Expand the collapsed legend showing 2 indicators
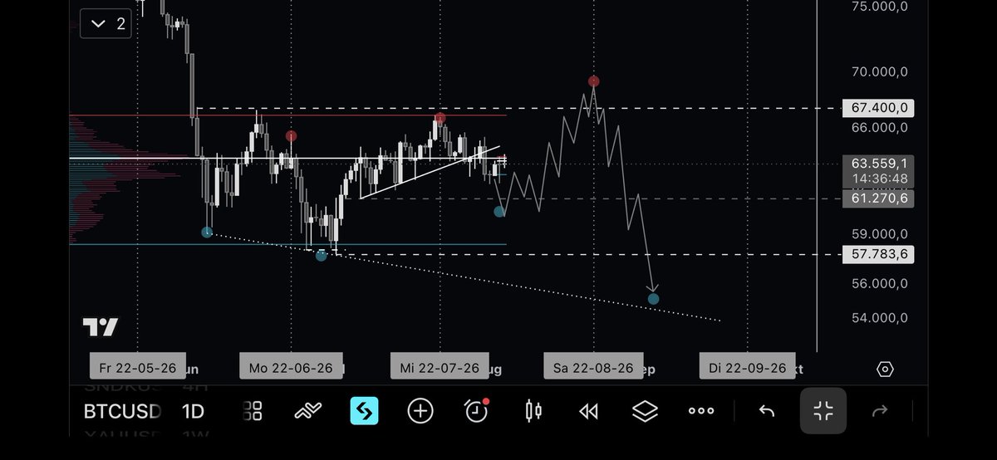The width and height of the screenshot is (997, 460). click(x=107, y=24)
